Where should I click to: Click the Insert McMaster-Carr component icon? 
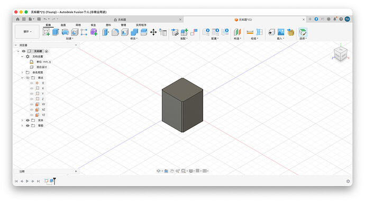(x=290, y=32)
